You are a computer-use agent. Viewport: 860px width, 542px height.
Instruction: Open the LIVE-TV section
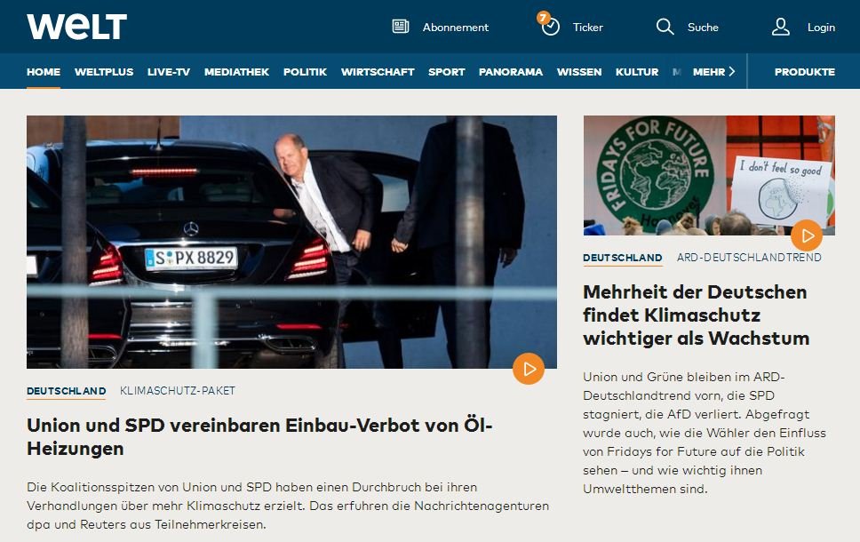point(169,72)
